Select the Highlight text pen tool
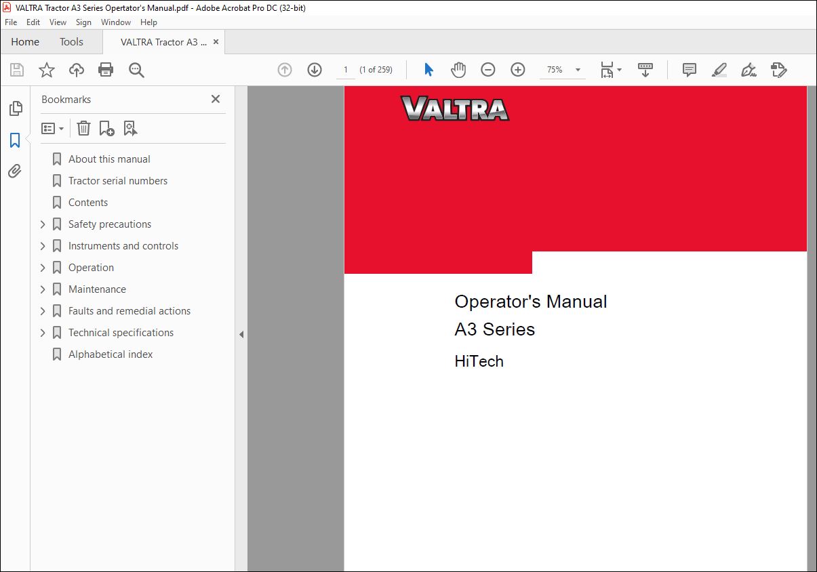Image resolution: width=817 pixels, height=572 pixels. point(719,70)
